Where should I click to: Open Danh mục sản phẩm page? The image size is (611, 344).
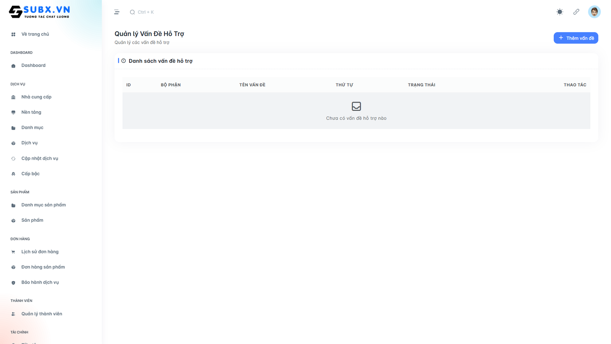[43, 205]
